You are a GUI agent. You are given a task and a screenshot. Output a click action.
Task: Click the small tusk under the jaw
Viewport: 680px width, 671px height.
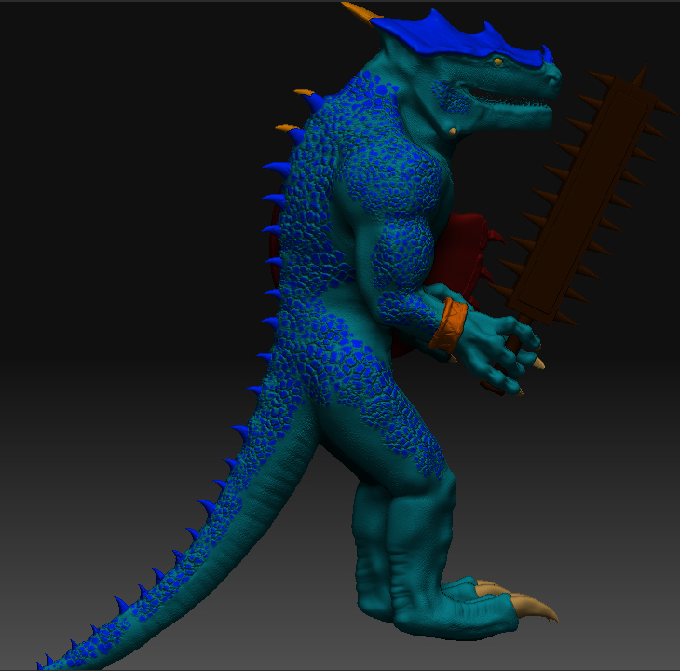pos(453,130)
